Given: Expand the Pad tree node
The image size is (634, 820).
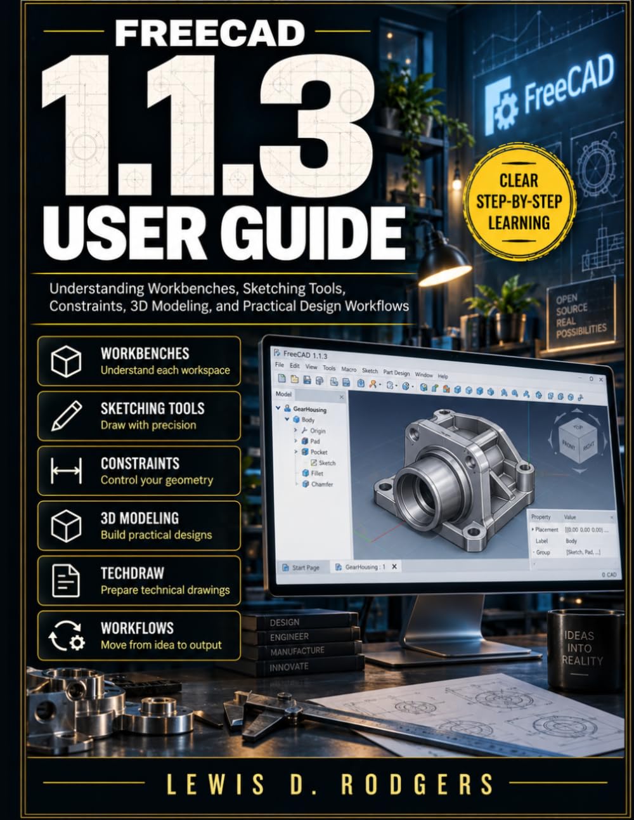Looking at the screenshot, I should [295, 441].
